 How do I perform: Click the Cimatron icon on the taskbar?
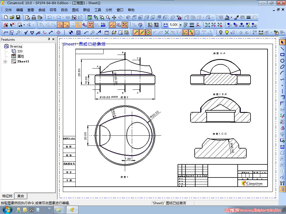click(x=72, y=210)
